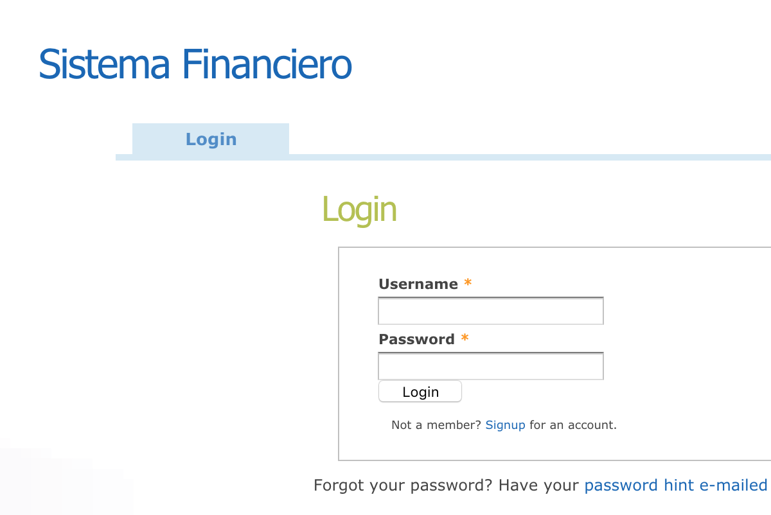Screen dimensions: 771x515
Task: Click the green Login page heading
Action: click(359, 210)
